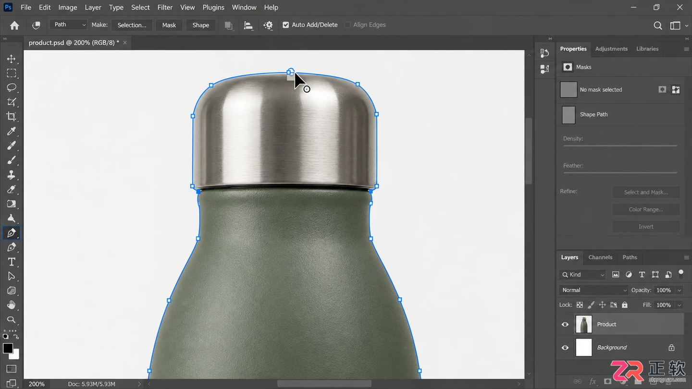Click the foreground color swatch
The image size is (692, 389).
click(8, 349)
